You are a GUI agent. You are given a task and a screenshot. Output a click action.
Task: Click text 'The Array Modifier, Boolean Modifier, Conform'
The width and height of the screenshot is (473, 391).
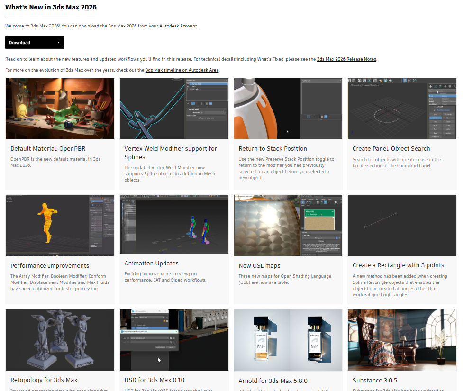click(58, 276)
